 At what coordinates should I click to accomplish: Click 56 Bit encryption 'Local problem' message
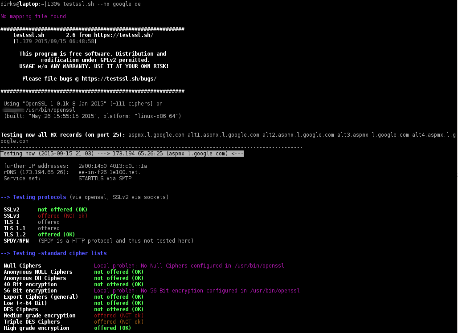(x=197, y=291)
